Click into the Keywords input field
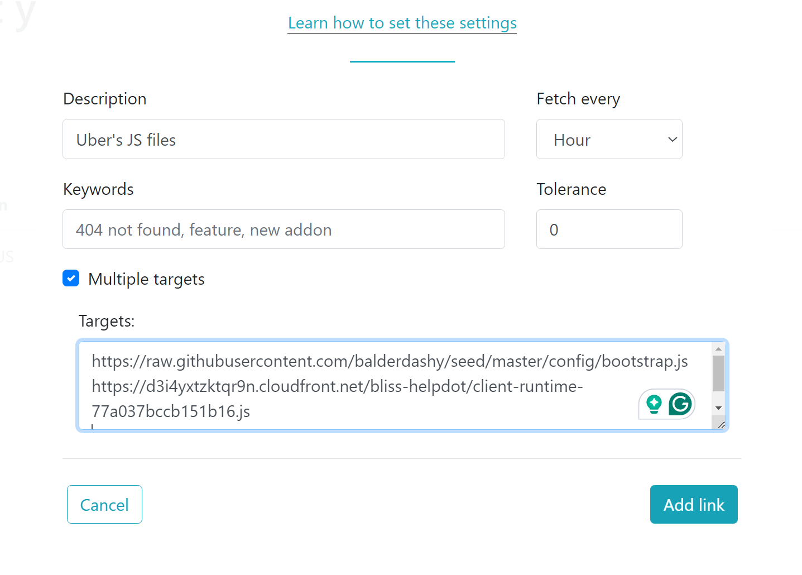Viewport: 802px width, 575px height. click(x=284, y=229)
